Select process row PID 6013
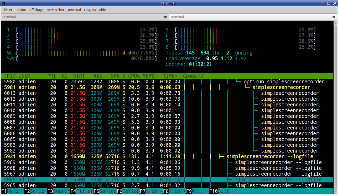 167,93
